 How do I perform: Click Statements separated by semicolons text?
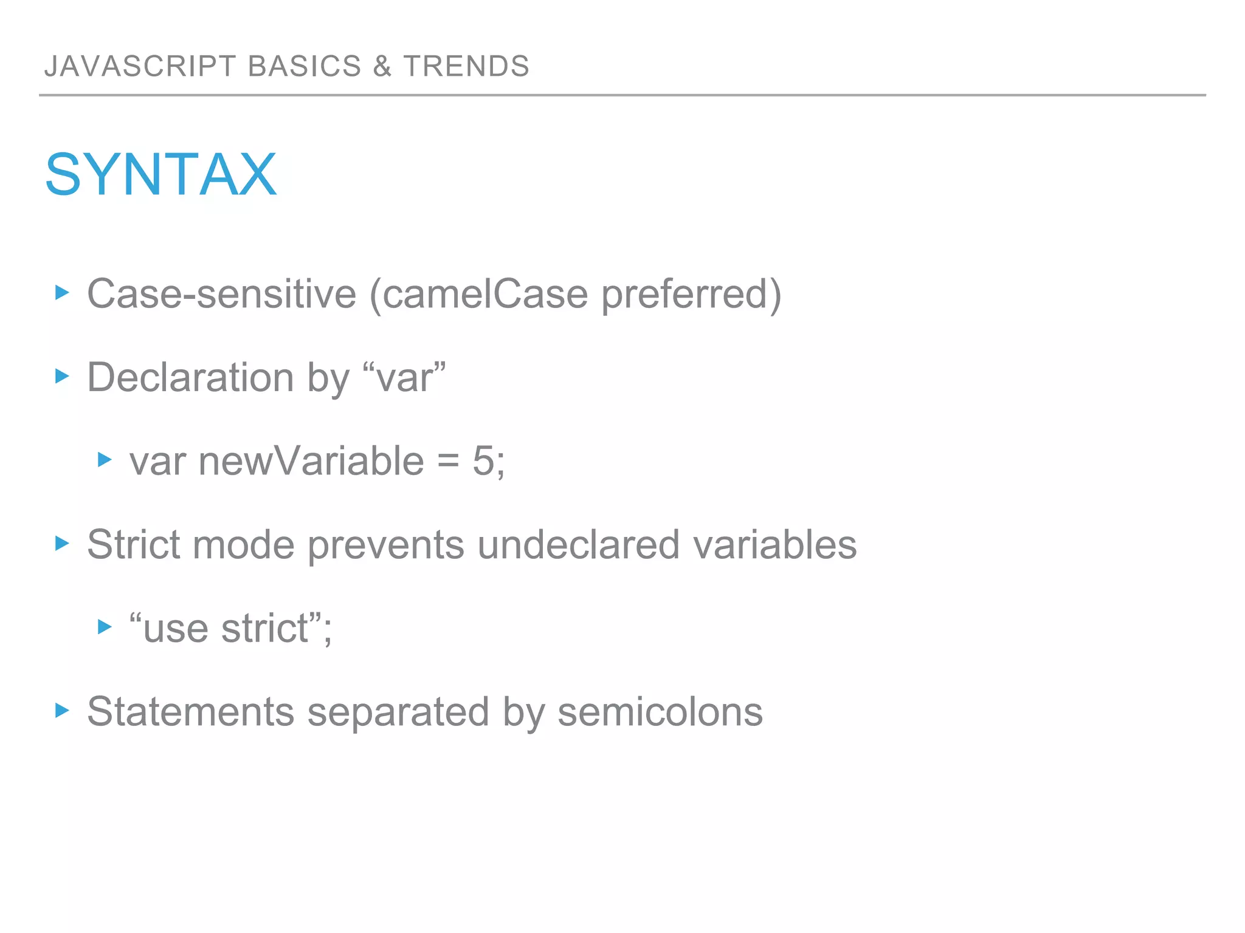(x=424, y=711)
